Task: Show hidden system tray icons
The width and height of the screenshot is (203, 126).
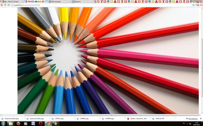Action: pyautogui.click(x=187, y=124)
